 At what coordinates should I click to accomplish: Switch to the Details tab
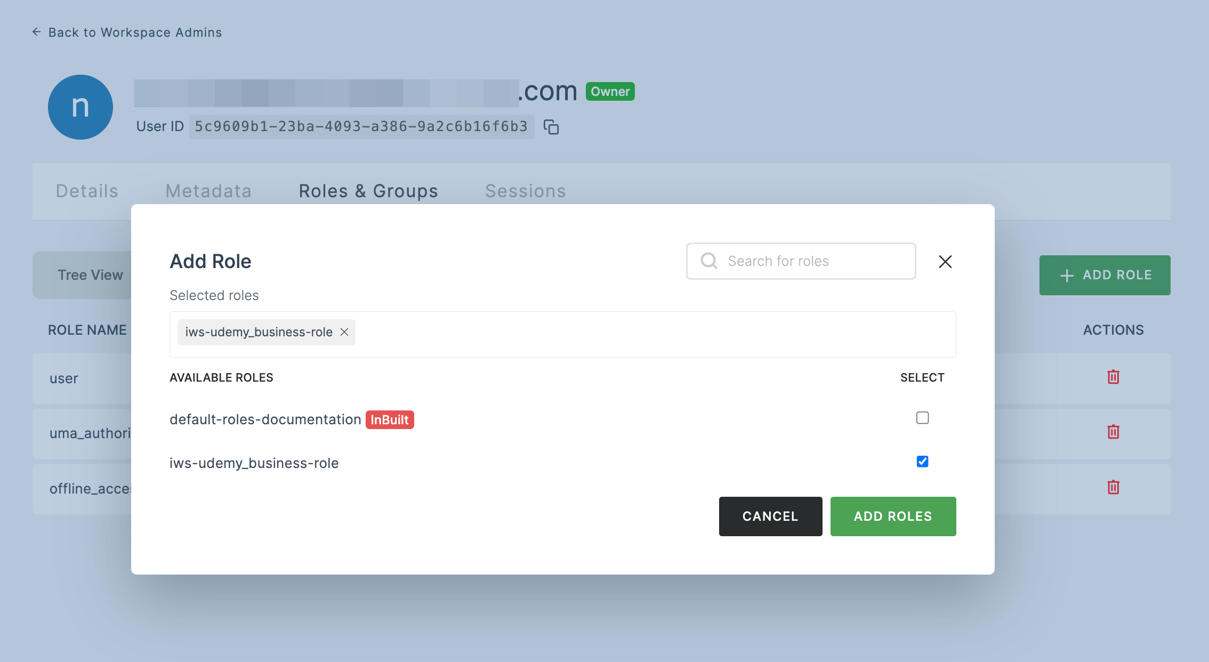coord(87,191)
